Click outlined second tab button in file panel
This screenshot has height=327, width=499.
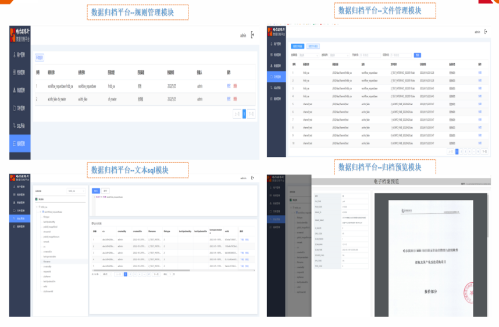tap(313, 46)
